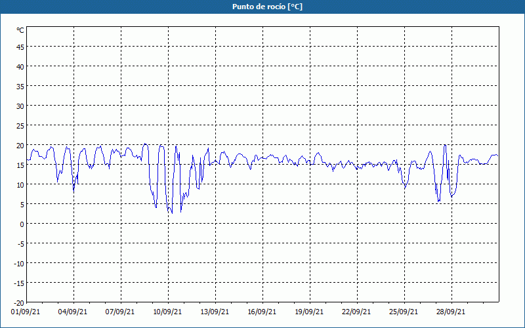
Task: Click the °C unit label on the axis
Action: pyautogui.click(x=20, y=30)
